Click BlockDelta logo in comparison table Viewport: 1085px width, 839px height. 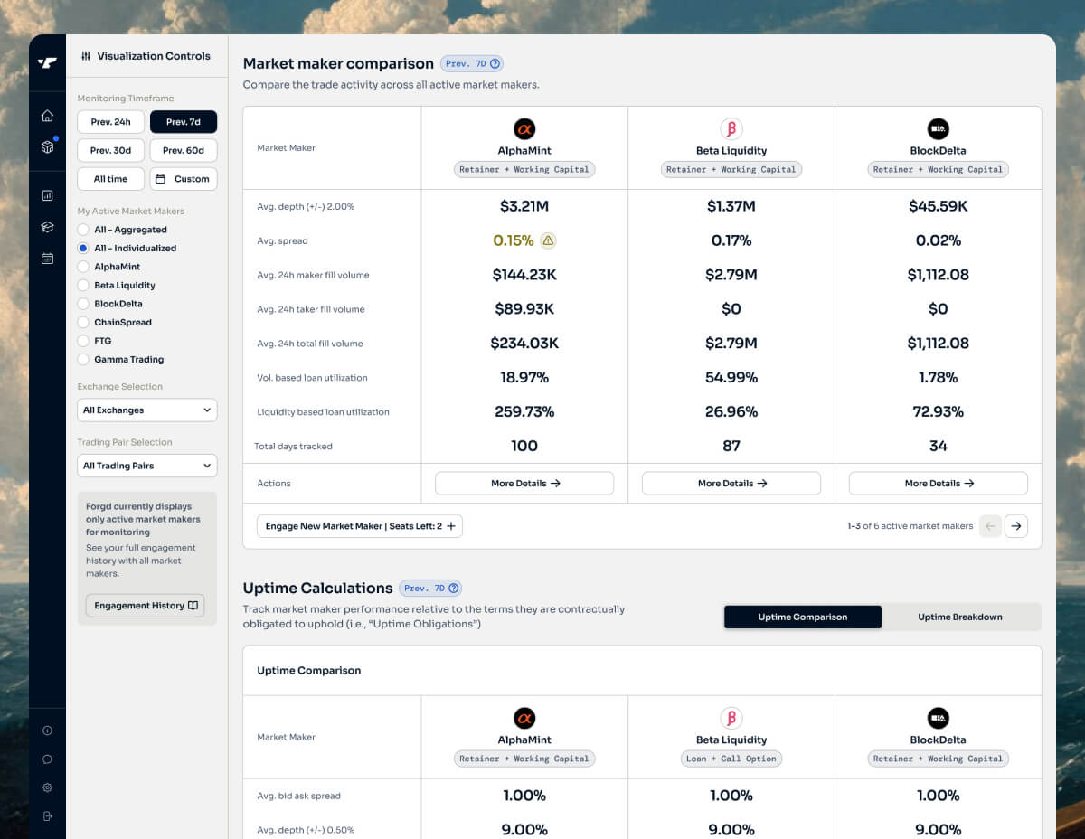click(939, 128)
